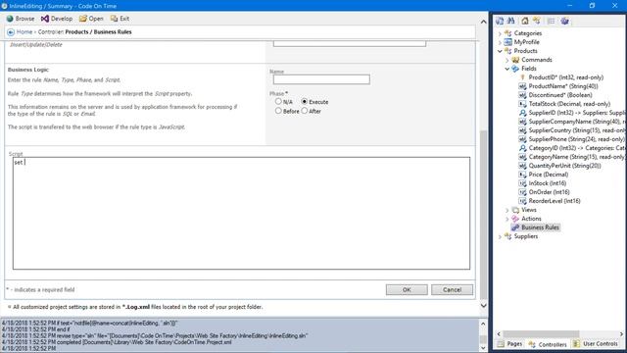Click the Open folder icon
The image size is (627, 353).
coord(82,19)
